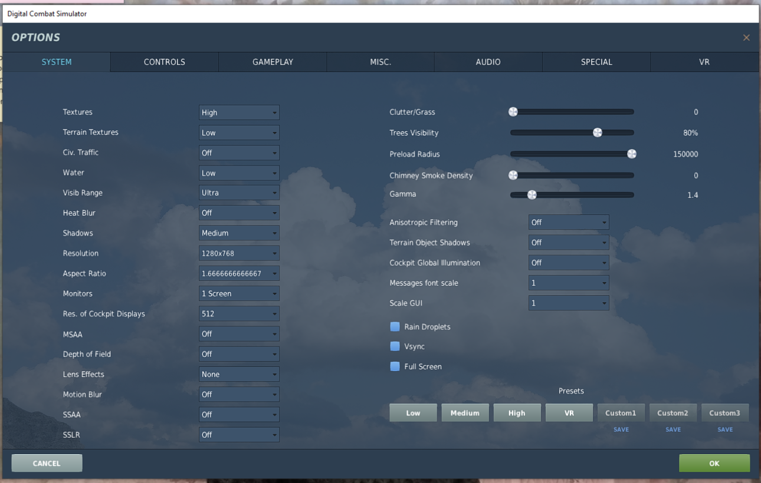Change the Visib Range dropdown

(239, 193)
